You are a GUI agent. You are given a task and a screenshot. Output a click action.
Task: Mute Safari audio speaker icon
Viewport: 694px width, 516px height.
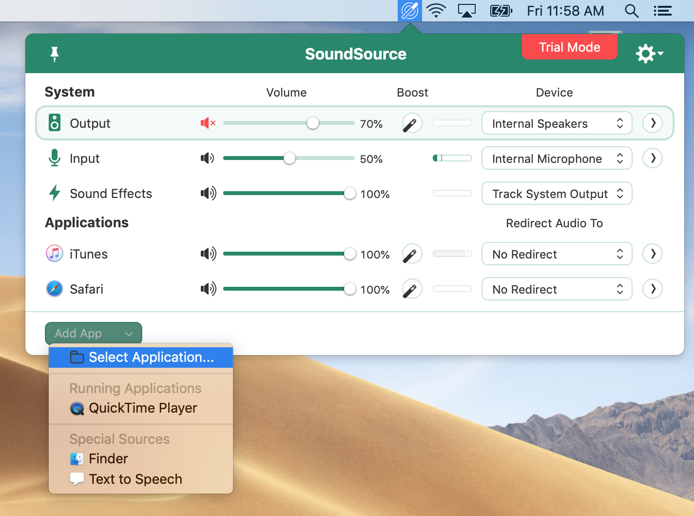point(208,289)
